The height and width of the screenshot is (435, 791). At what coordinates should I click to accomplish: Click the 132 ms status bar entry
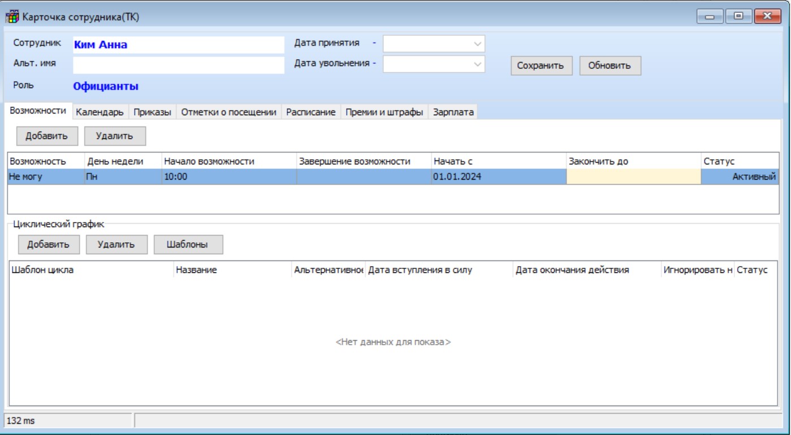[68, 420]
